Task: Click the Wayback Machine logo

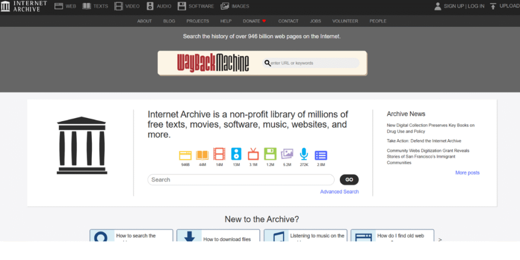Action: [213, 63]
